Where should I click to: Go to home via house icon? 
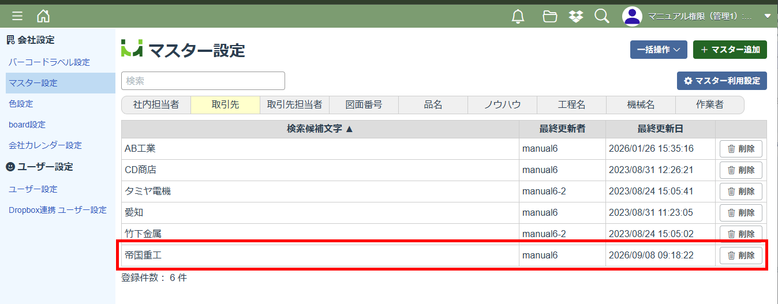click(43, 16)
